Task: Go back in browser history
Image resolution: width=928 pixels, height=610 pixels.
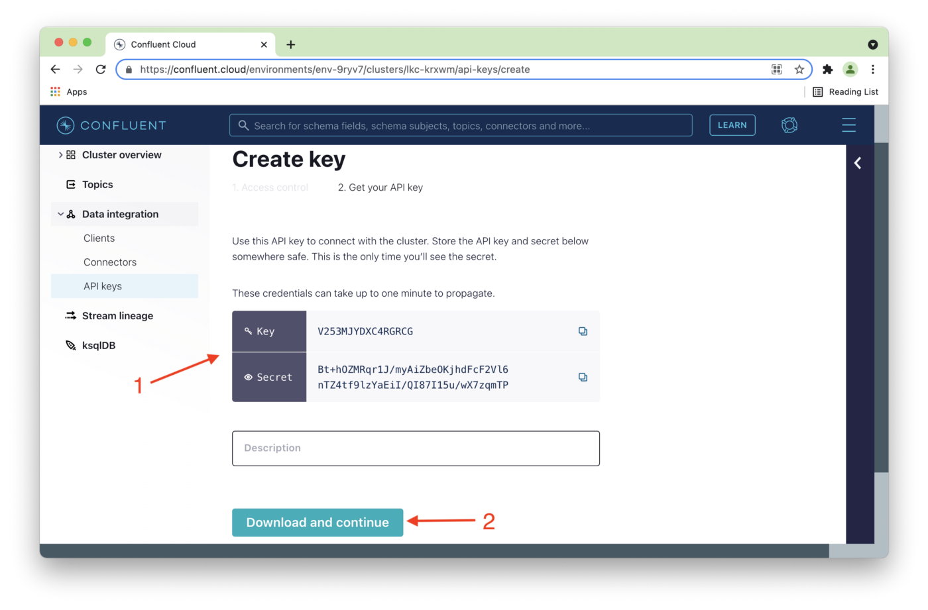Action: tap(56, 69)
